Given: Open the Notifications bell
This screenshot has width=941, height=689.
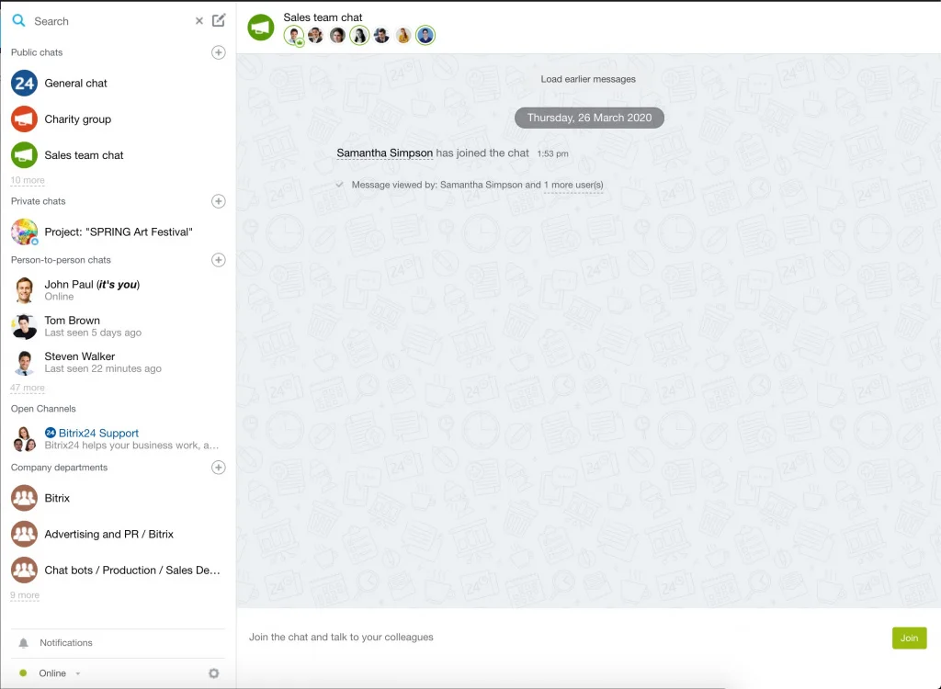Looking at the screenshot, I should click(68, 642).
